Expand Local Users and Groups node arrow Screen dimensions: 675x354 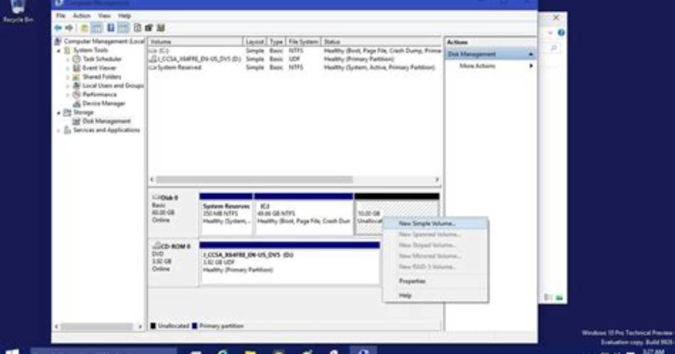click(68, 86)
